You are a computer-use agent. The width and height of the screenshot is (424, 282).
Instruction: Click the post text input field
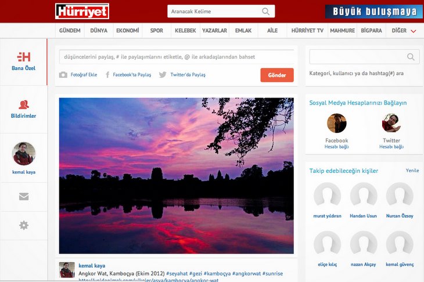176,57
